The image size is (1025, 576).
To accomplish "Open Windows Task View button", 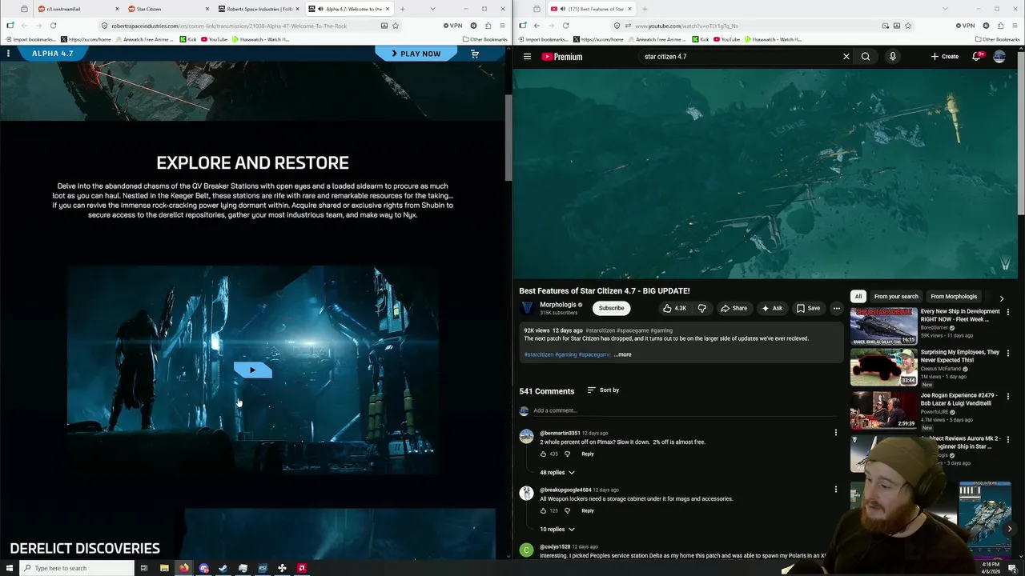I will coord(144,568).
